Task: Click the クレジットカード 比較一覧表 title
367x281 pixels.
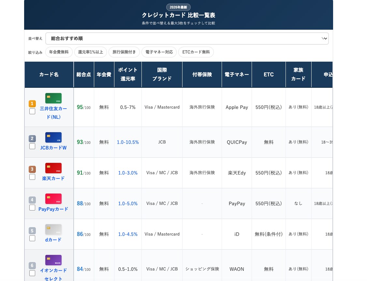Action: (178, 15)
